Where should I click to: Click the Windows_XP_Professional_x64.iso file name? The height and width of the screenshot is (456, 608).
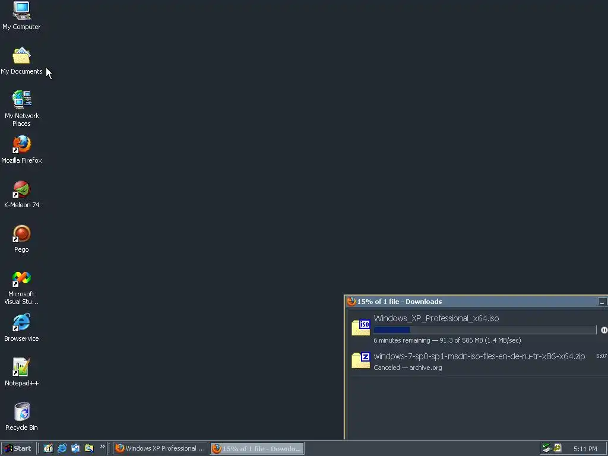pos(436,318)
